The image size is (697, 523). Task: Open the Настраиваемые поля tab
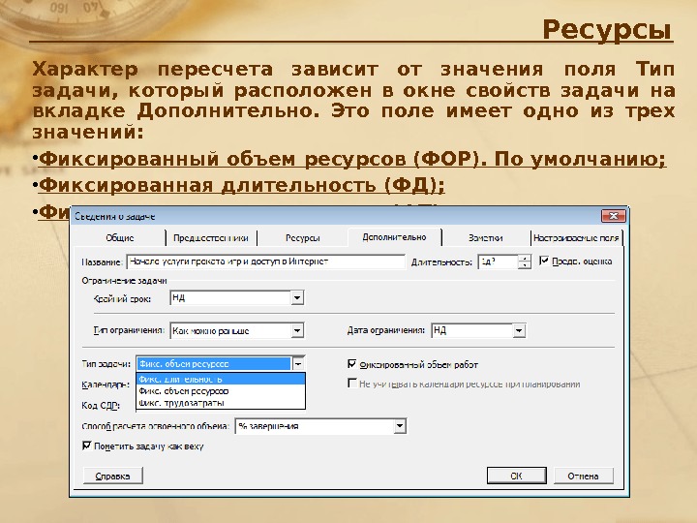[x=576, y=237]
